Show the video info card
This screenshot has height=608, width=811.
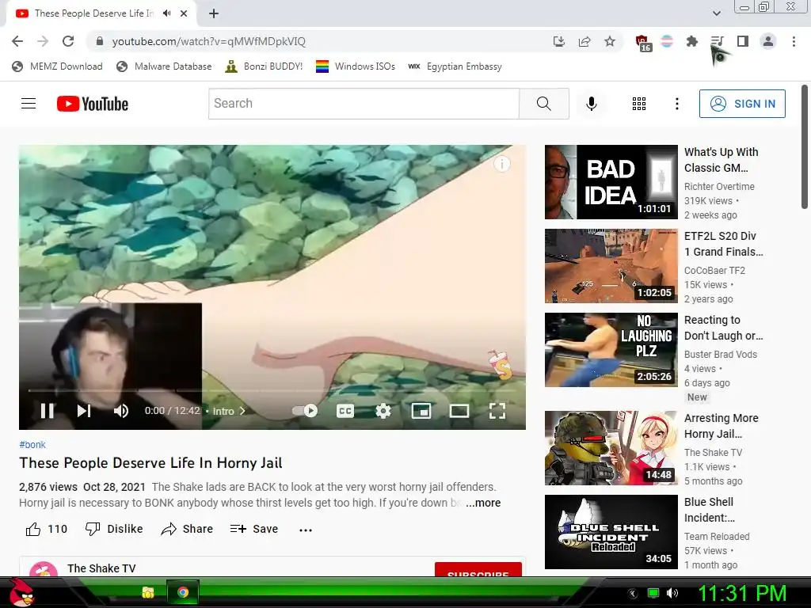click(501, 164)
